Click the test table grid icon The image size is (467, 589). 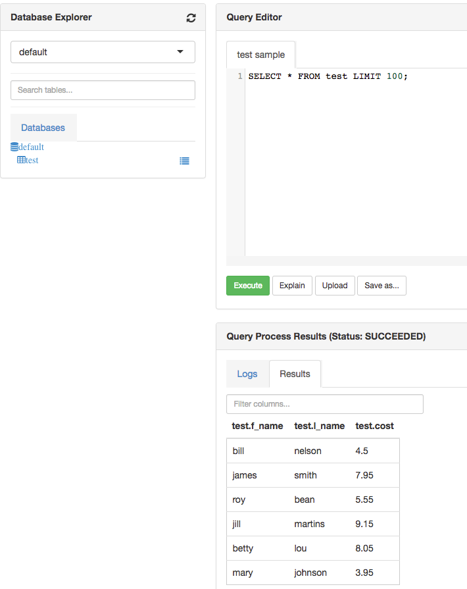pos(22,160)
